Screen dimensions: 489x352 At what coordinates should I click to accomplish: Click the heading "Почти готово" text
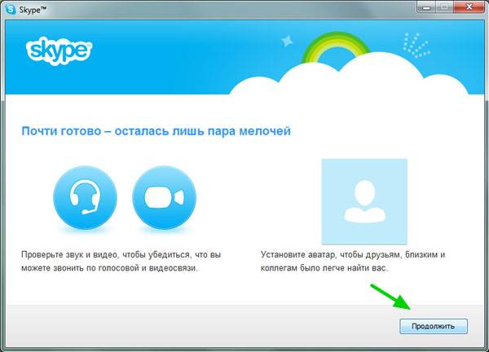pos(155,130)
